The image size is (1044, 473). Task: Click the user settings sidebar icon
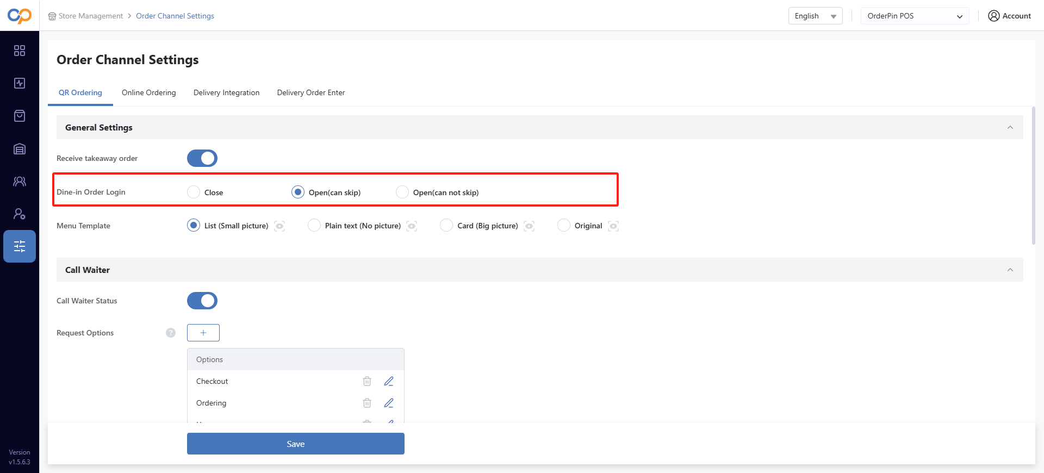pos(20,214)
